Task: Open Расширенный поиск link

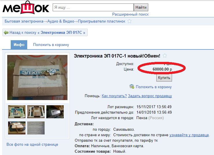Action: click(130, 14)
